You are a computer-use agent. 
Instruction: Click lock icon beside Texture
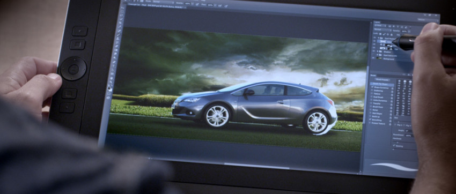tap(392, 95)
